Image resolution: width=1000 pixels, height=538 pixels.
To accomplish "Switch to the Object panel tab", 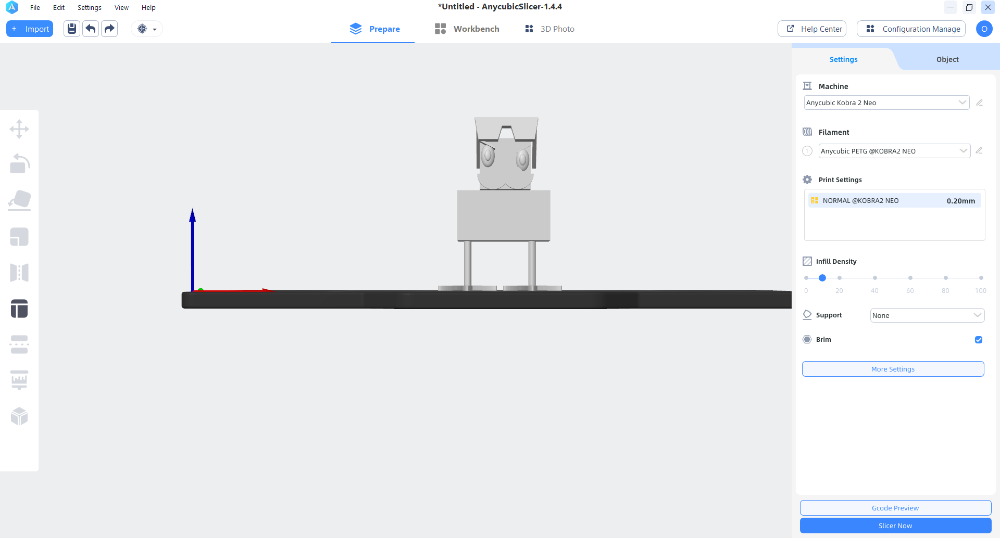I will tap(947, 59).
